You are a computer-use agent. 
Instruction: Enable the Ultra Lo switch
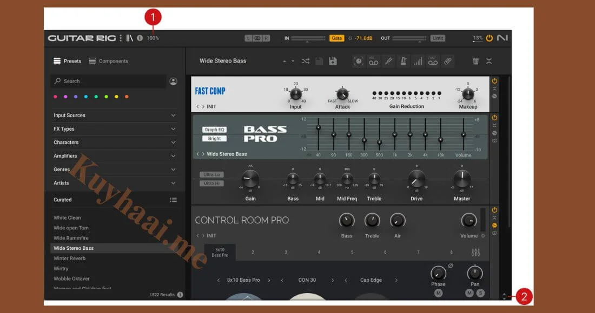click(x=211, y=174)
